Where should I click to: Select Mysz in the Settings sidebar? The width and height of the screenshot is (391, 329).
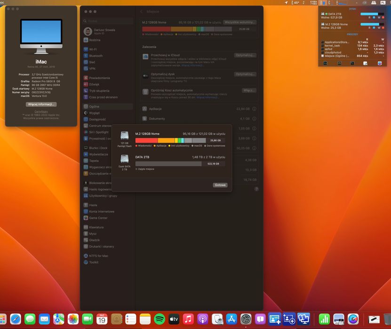[x=108, y=234]
